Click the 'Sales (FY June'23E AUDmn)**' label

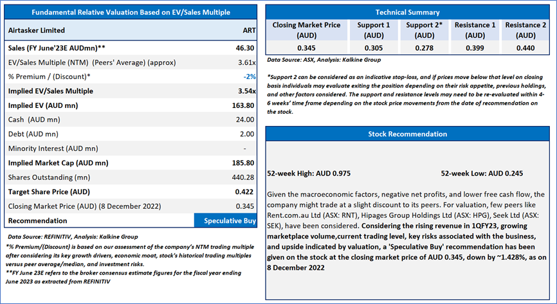[57, 48]
